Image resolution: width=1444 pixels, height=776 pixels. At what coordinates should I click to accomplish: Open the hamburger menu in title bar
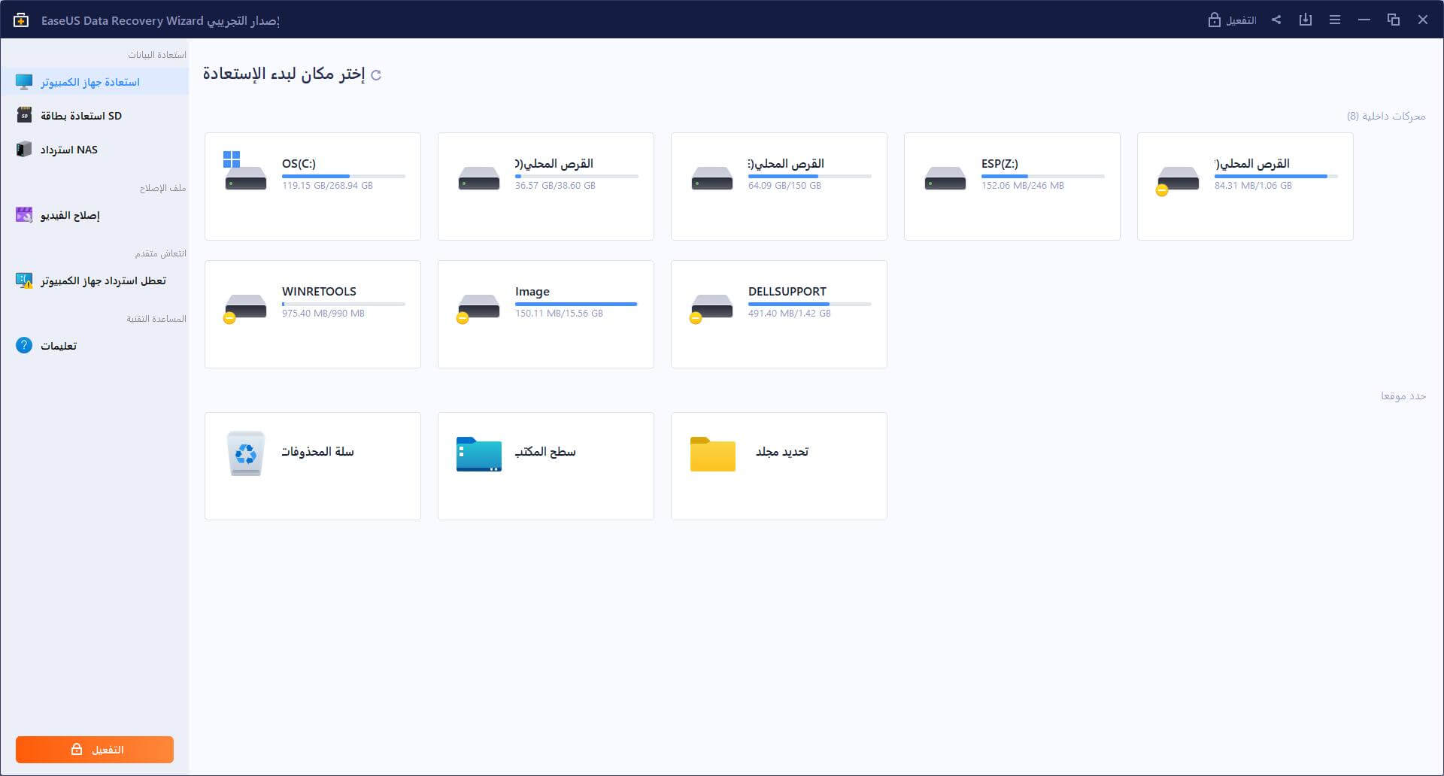(1335, 20)
